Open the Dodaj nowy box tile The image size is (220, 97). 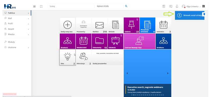coord(67,25)
